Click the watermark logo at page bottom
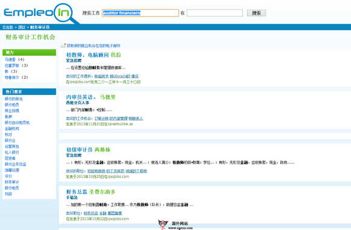 pos(175,225)
